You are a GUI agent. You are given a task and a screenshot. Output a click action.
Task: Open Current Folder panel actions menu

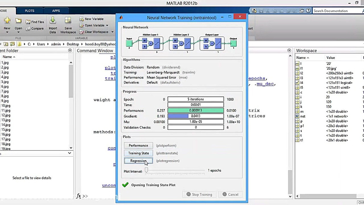[70, 50]
